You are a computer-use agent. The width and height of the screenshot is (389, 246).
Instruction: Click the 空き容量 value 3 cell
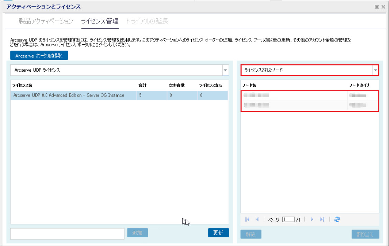click(x=182, y=95)
